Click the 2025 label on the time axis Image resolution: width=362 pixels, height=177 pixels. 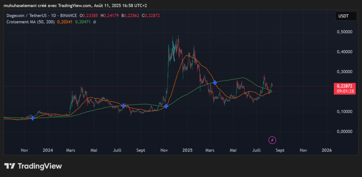[x=187, y=150]
